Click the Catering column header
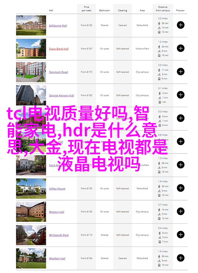198x273 pixels. pos(122,11)
